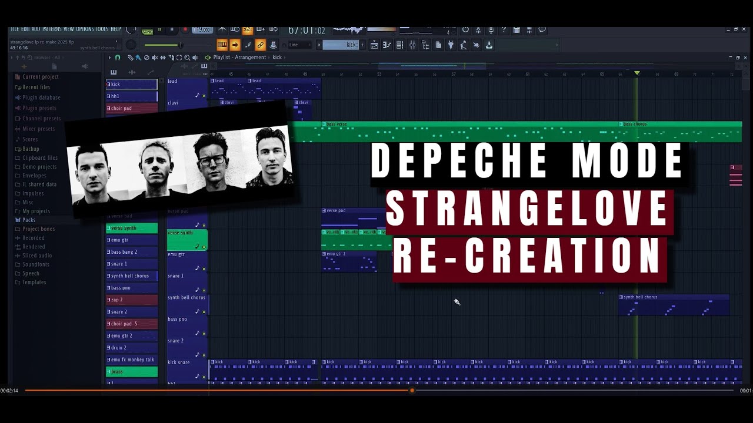The height and width of the screenshot is (423, 753).
Task: Toggle the metronome icon in the transport bar
Action: pyautogui.click(x=222, y=29)
